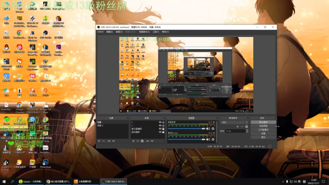Adjust 麦克风/Aux volume slider
Viewport: 329px width, 185px height.
coord(186,139)
